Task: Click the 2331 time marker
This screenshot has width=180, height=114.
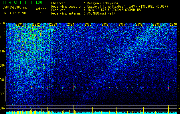Action: click(19, 25)
